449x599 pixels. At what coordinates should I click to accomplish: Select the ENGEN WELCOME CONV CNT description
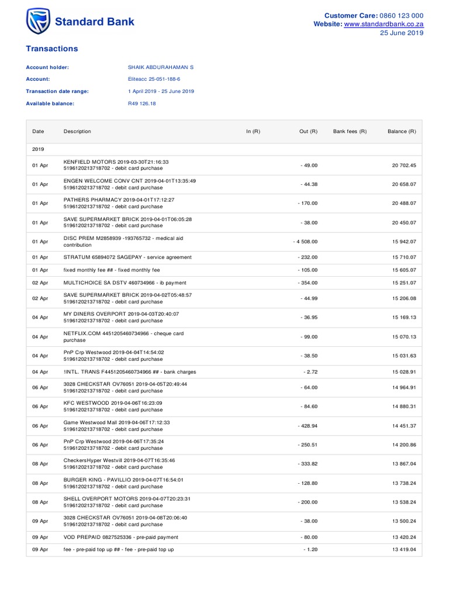click(129, 184)
